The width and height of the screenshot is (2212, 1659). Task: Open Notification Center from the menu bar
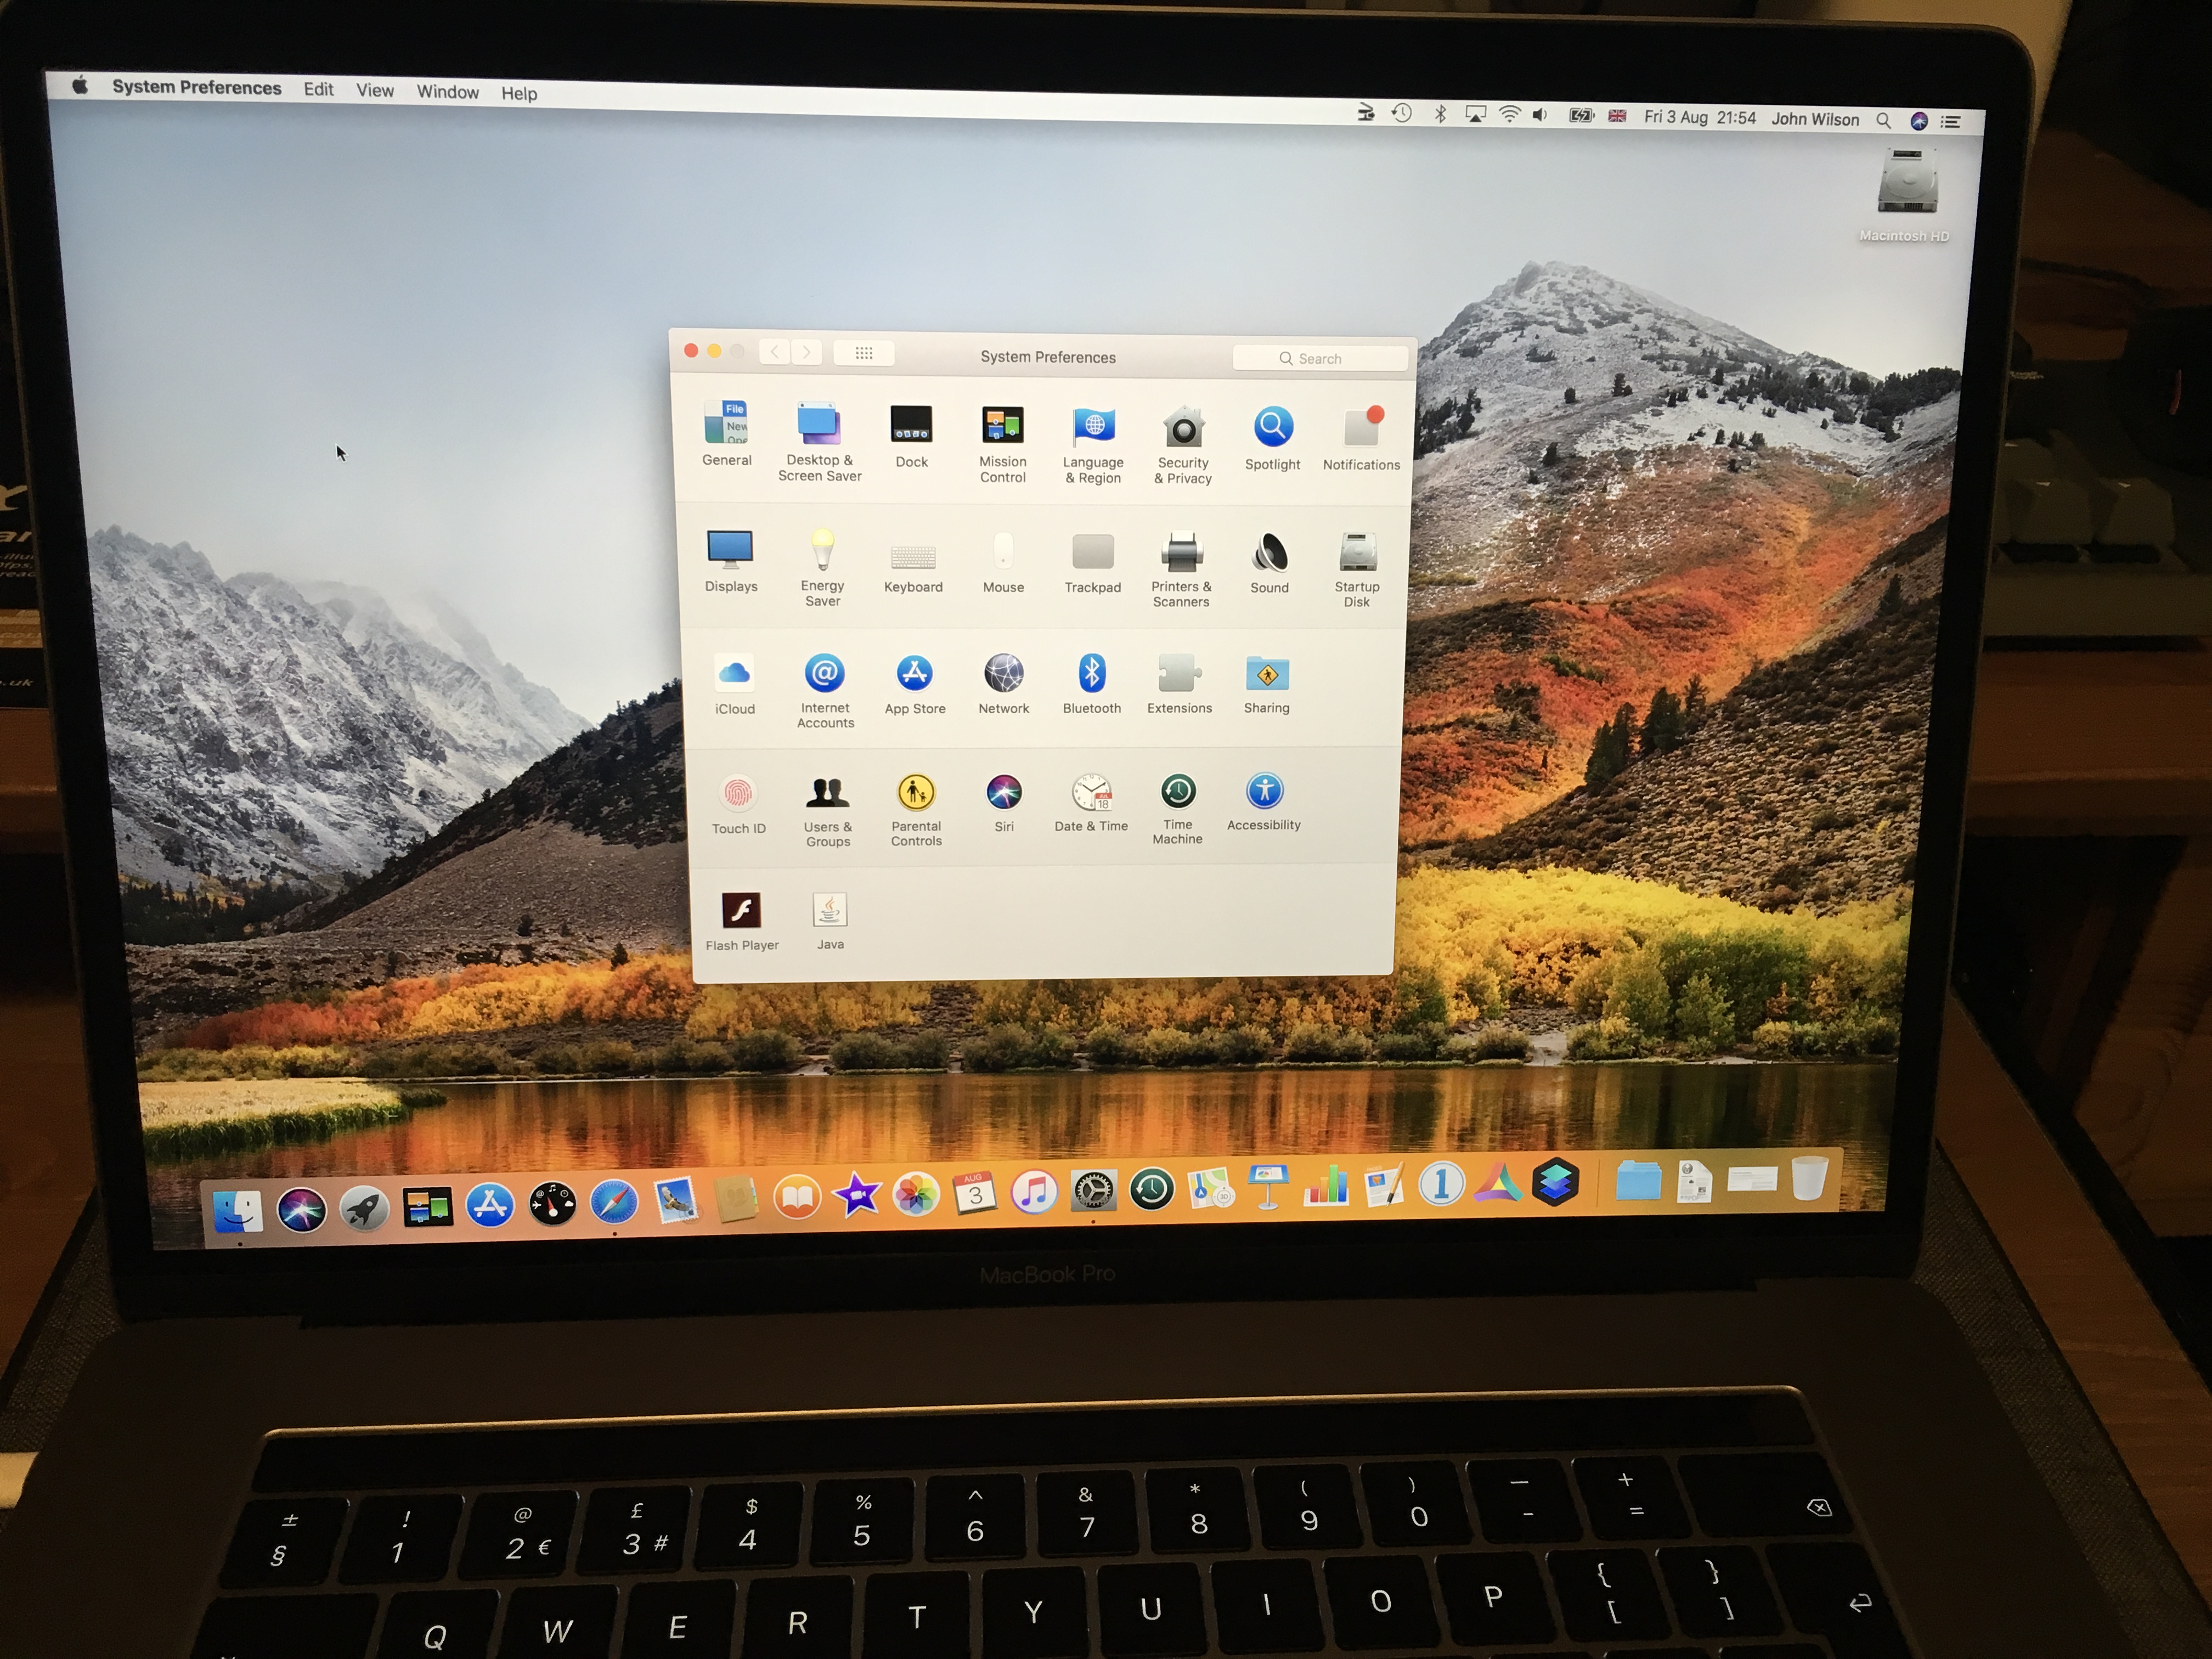pos(1950,121)
